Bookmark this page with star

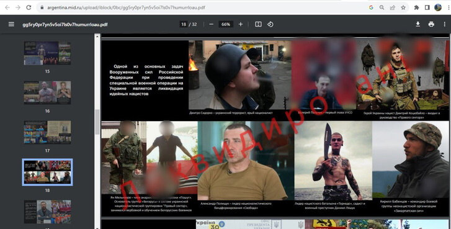pyautogui.click(x=403, y=8)
